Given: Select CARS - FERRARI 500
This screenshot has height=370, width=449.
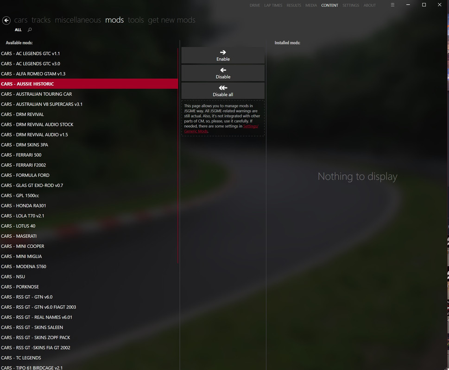Looking at the screenshot, I should tap(89, 155).
